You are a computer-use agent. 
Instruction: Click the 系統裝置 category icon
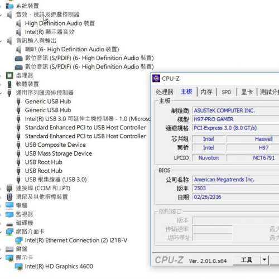pyautogui.click(x=9, y=6)
